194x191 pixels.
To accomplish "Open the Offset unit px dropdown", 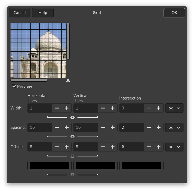I will 174,147.
